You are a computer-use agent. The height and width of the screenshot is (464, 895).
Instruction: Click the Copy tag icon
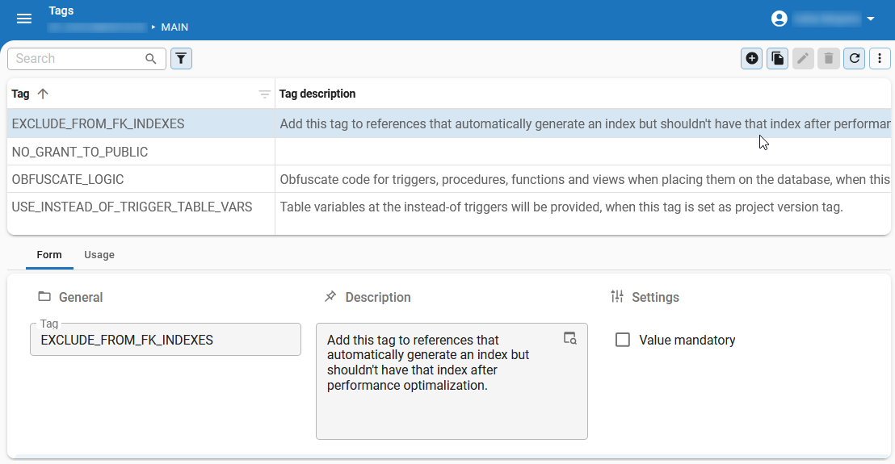pos(777,58)
